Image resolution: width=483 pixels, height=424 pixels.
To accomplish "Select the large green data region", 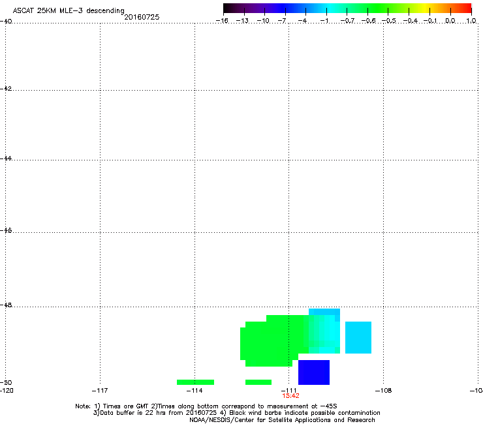I will pyautogui.click(x=273, y=341).
